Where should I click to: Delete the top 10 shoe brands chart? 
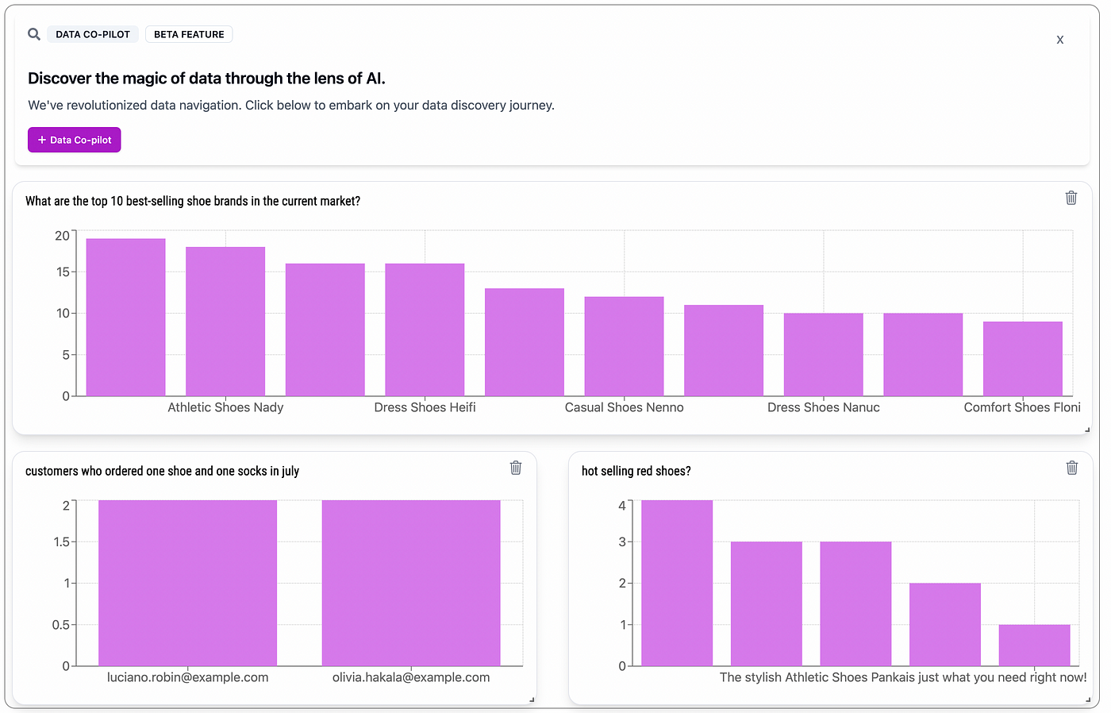[1071, 198]
